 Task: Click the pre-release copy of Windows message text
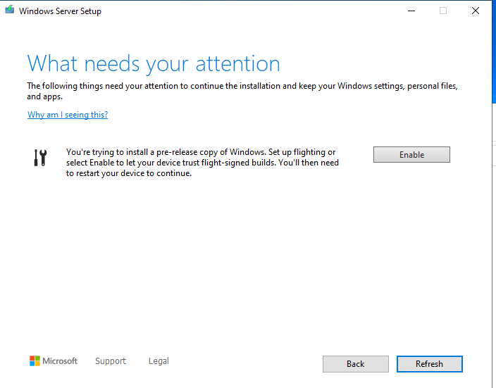tap(202, 163)
